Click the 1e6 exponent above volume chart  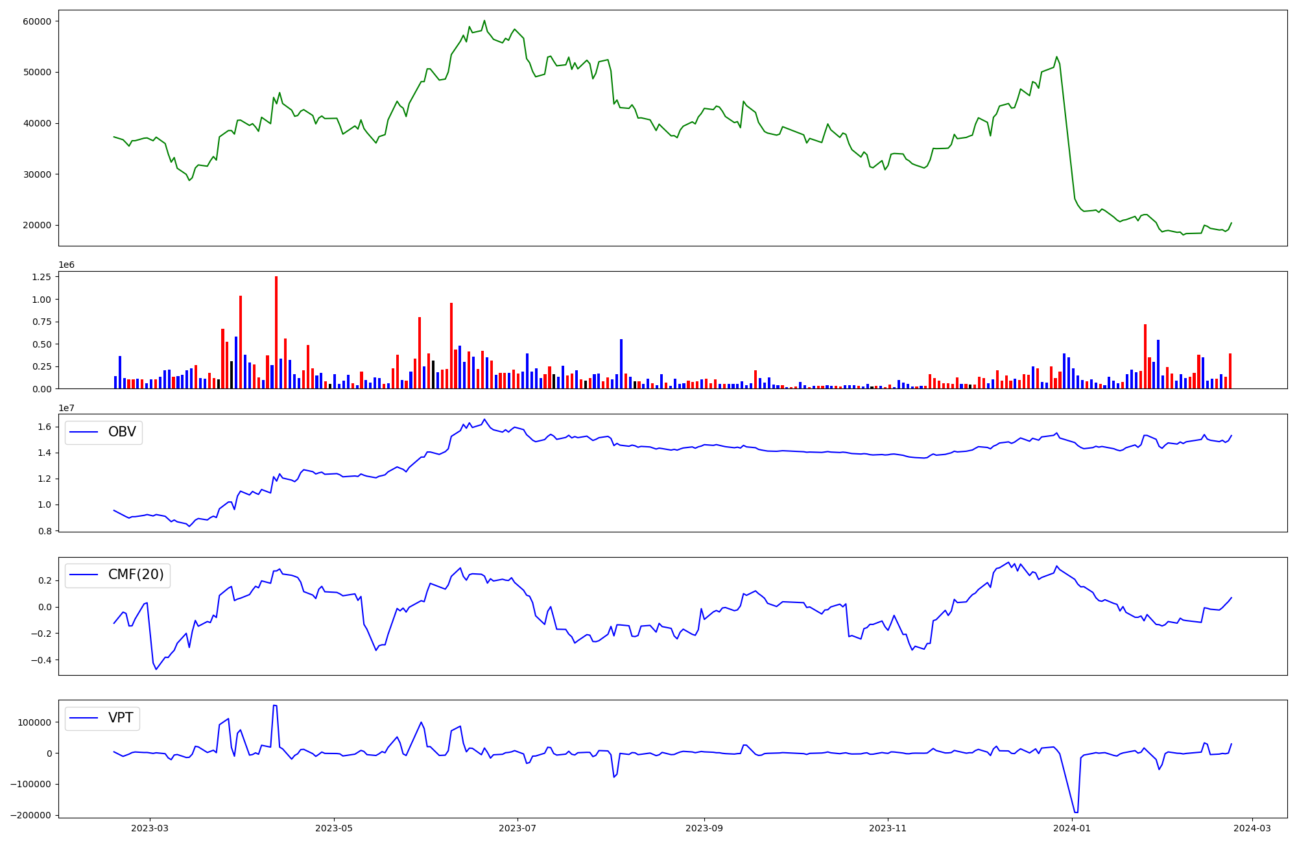(66, 265)
